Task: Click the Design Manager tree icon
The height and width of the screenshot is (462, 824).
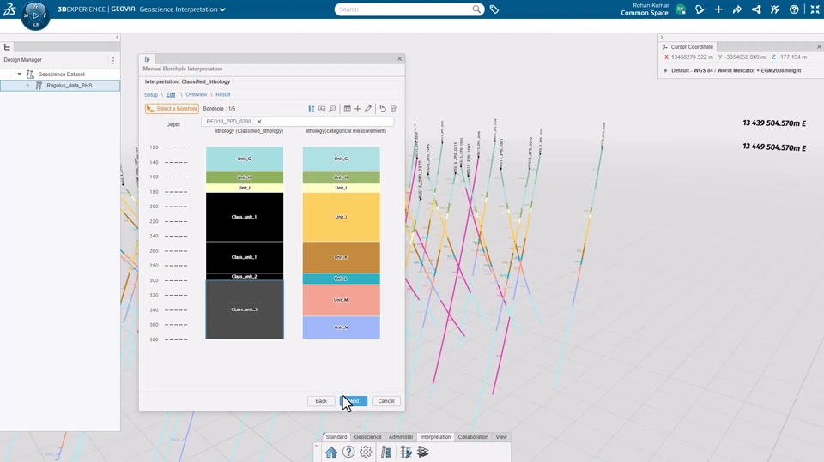Action: point(8,47)
